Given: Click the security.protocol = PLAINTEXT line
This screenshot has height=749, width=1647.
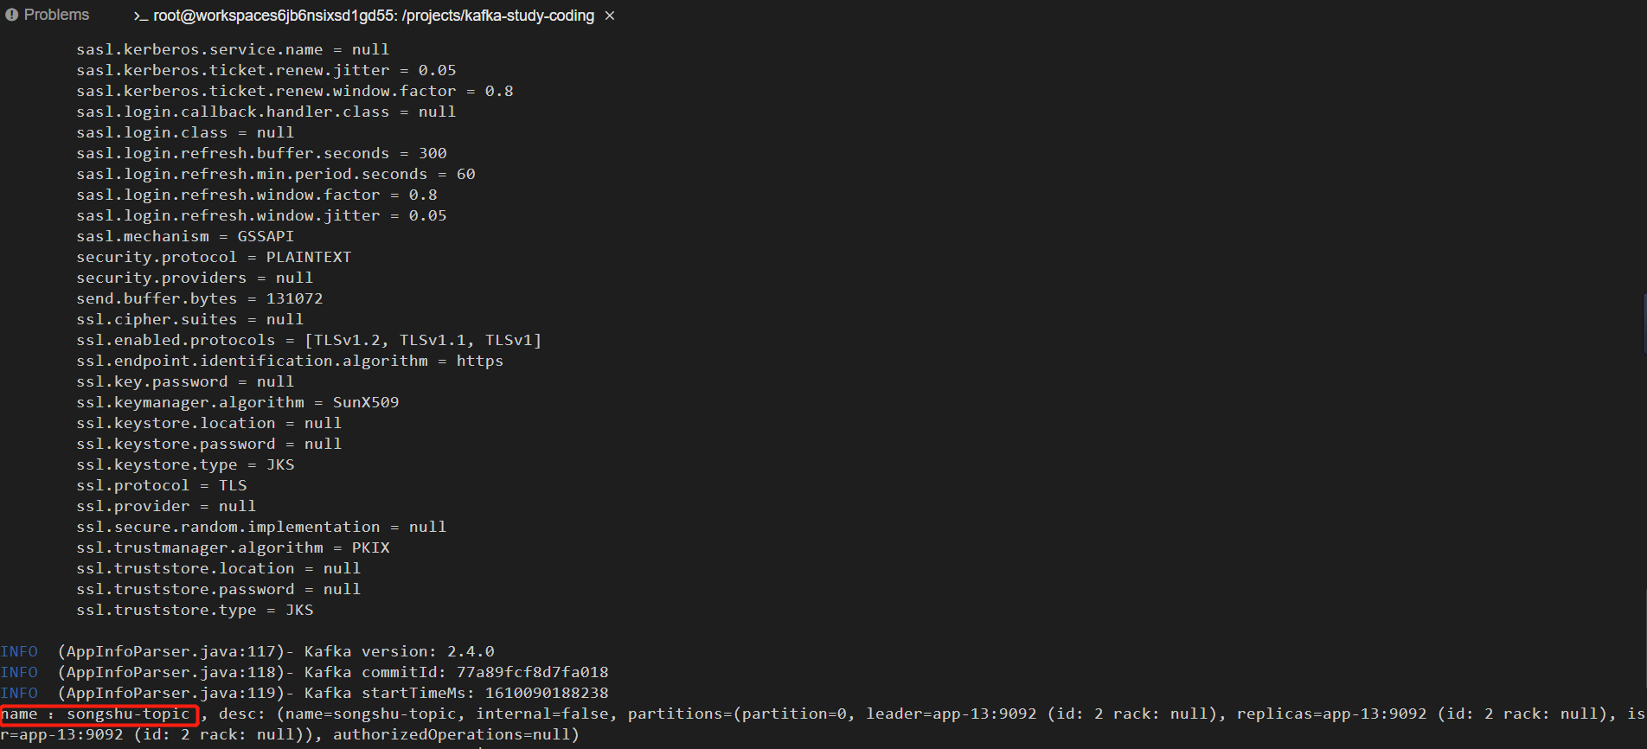Looking at the screenshot, I should [214, 257].
